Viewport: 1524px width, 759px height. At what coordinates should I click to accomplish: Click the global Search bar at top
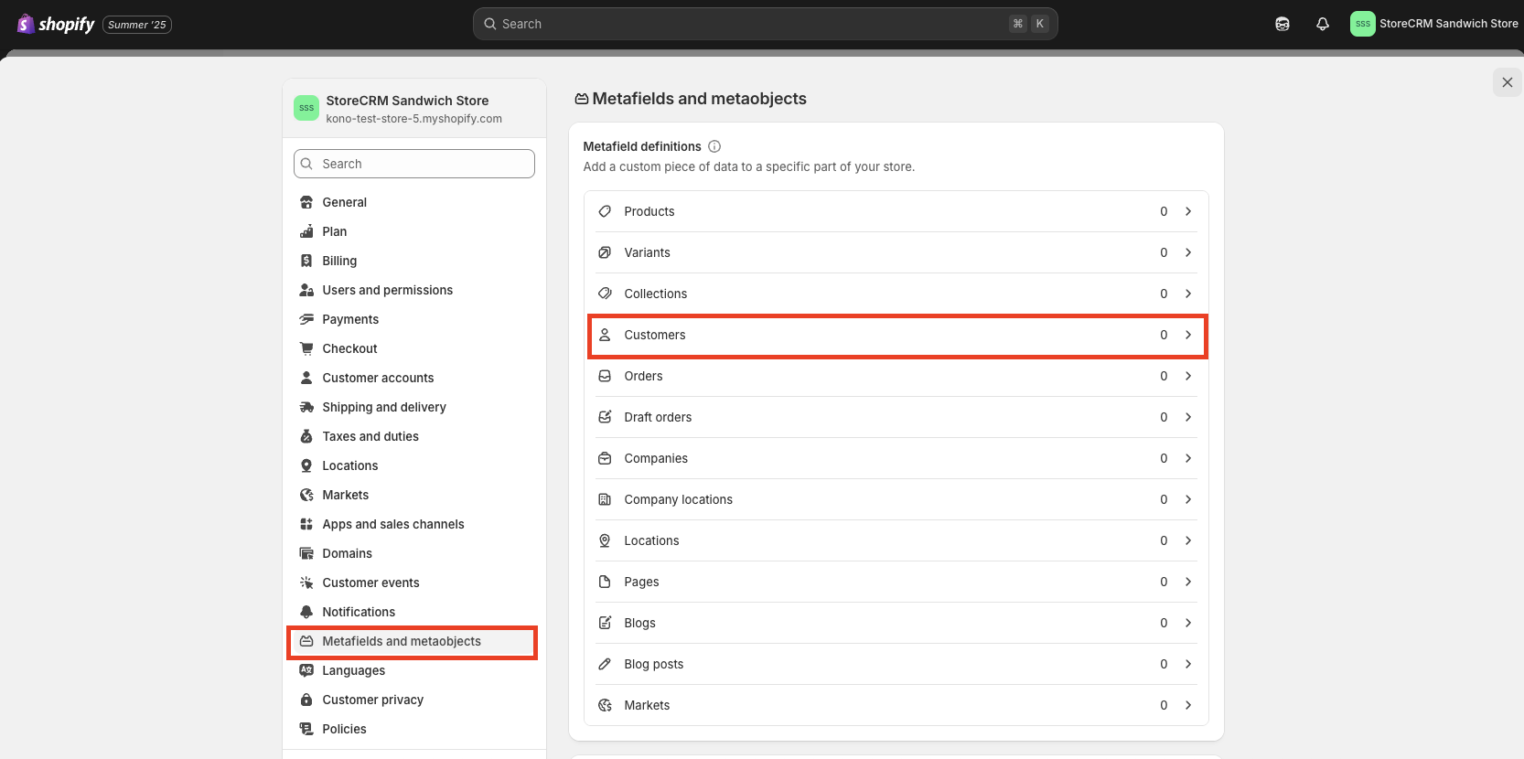pyautogui.click(x=765, y=24)
